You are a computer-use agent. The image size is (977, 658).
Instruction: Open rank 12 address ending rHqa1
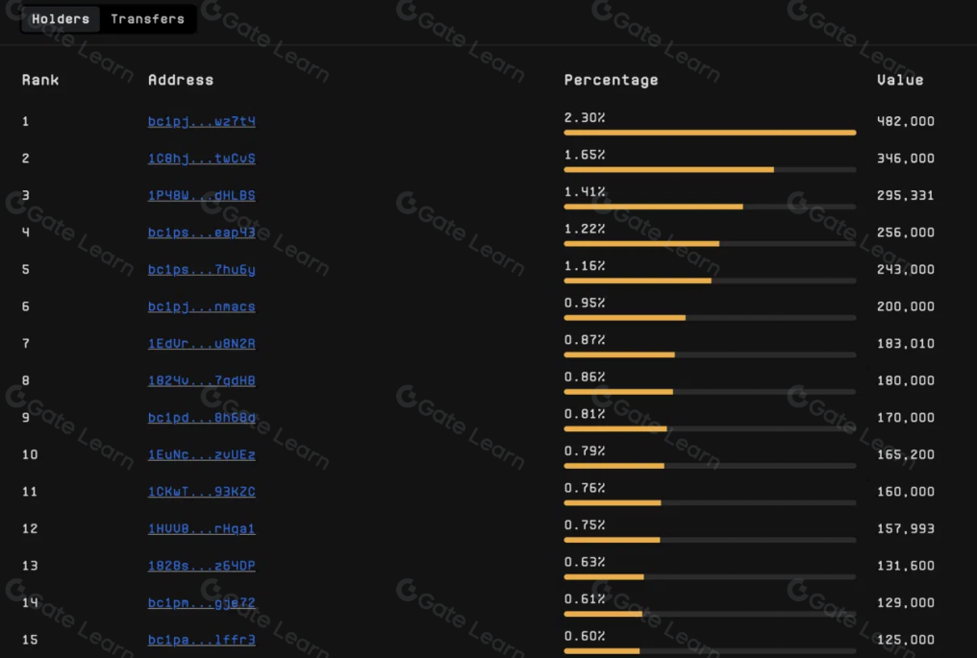202,529
